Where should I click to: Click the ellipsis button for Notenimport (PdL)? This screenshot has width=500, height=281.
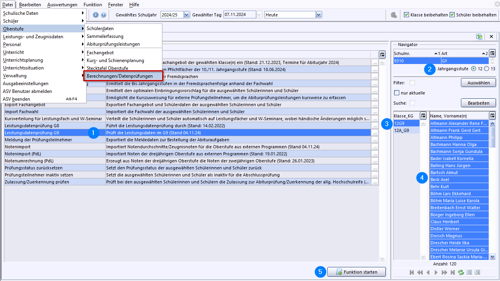(x=375, y=154)
